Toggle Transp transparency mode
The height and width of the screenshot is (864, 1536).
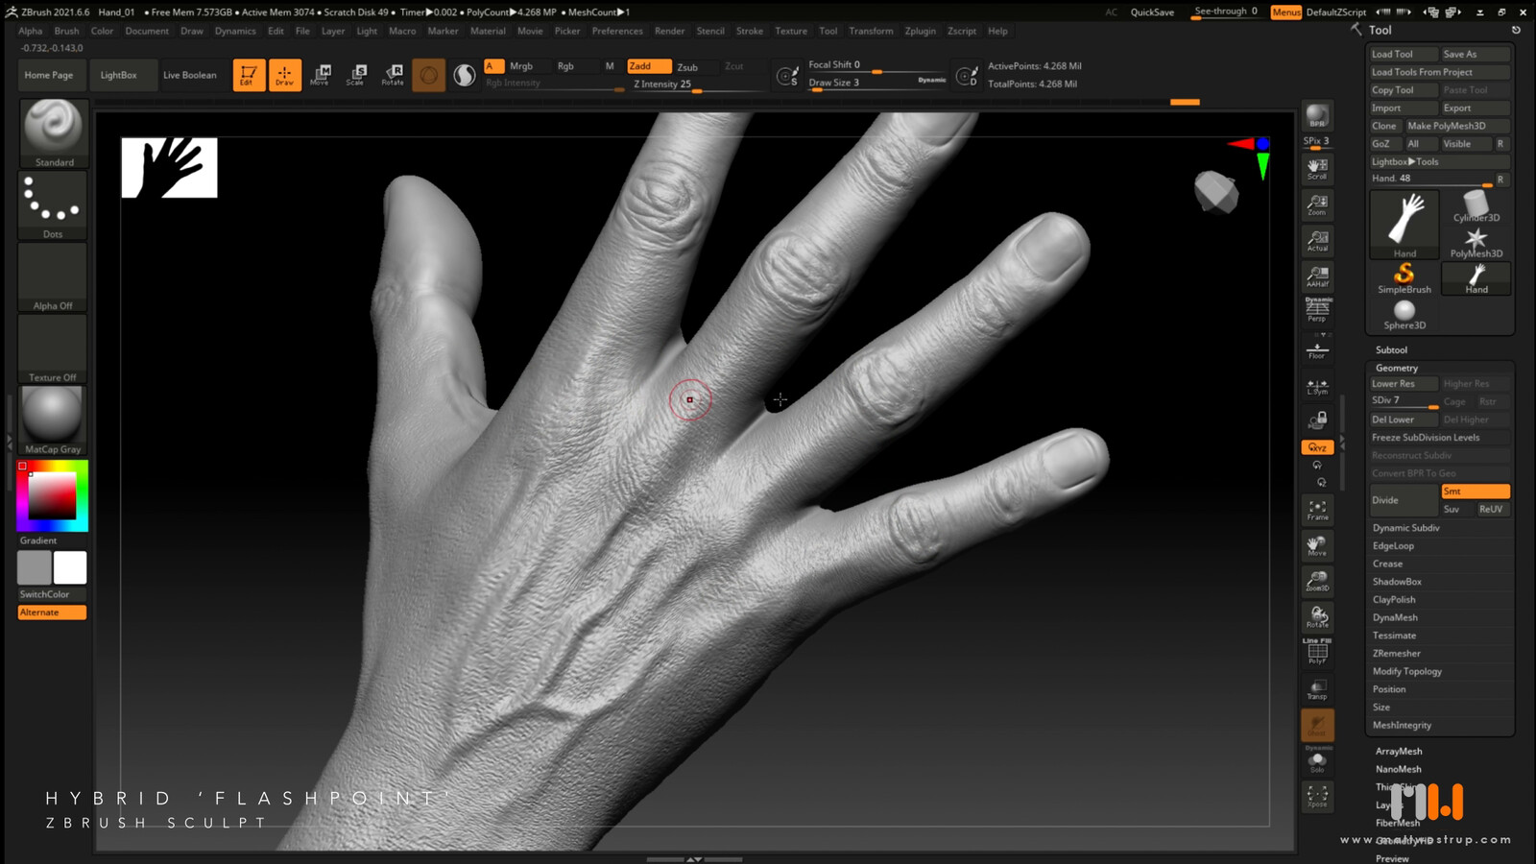[1317, 689]
